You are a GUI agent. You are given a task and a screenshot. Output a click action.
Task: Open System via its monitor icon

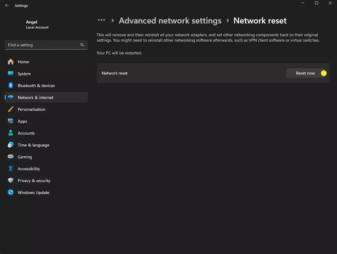(x=11, y=74)
